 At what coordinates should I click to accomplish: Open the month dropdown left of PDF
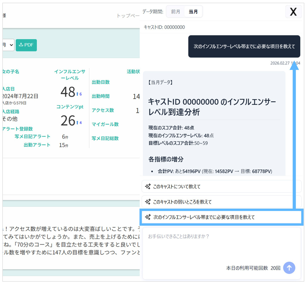pos(8,45)
